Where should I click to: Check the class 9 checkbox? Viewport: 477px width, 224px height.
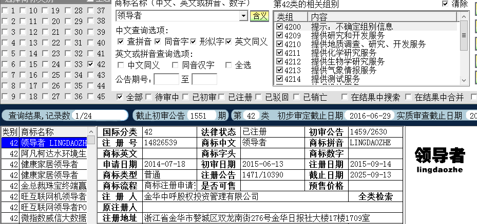(5, 96)
